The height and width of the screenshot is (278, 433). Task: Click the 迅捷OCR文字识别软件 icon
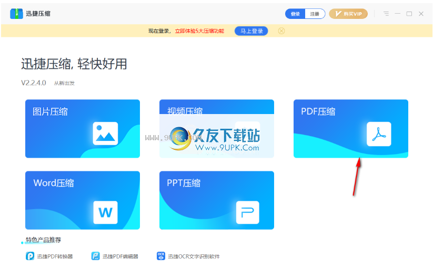coord(161,256)
